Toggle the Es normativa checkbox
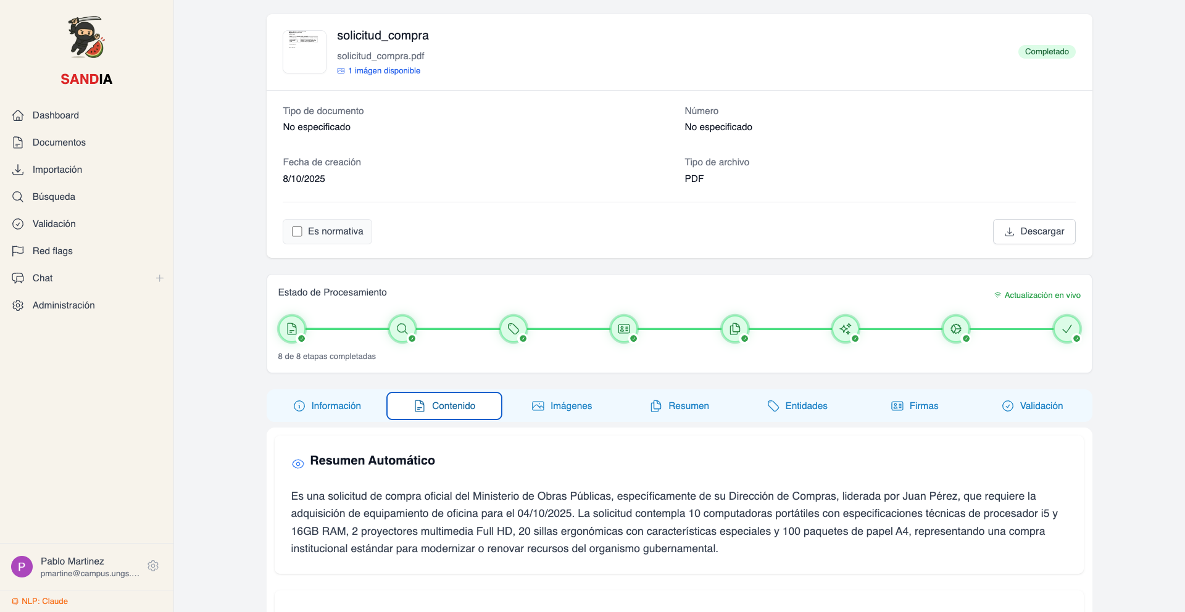Viewport: 1185px width, 612px height. [x=297, y=231]
